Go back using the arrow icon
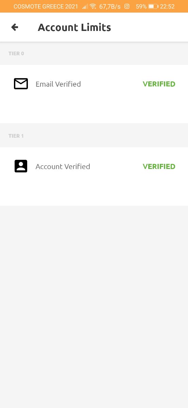The height and width of the screenshot is (408, 188). tap(15, 27)
